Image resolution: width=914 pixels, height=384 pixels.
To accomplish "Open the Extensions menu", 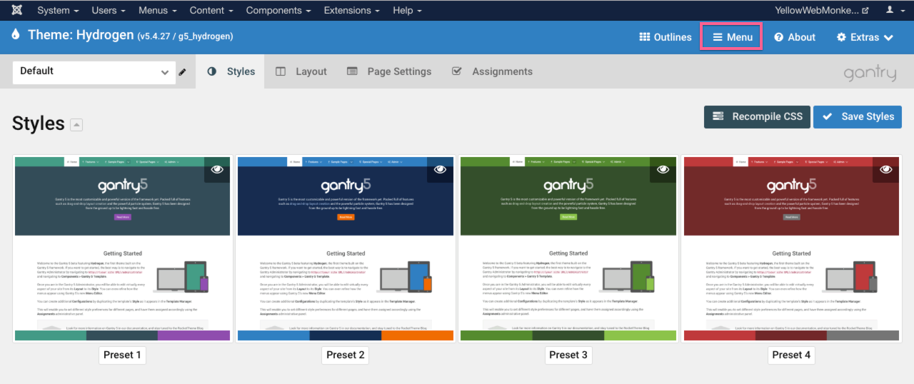I will pos(352,10).
